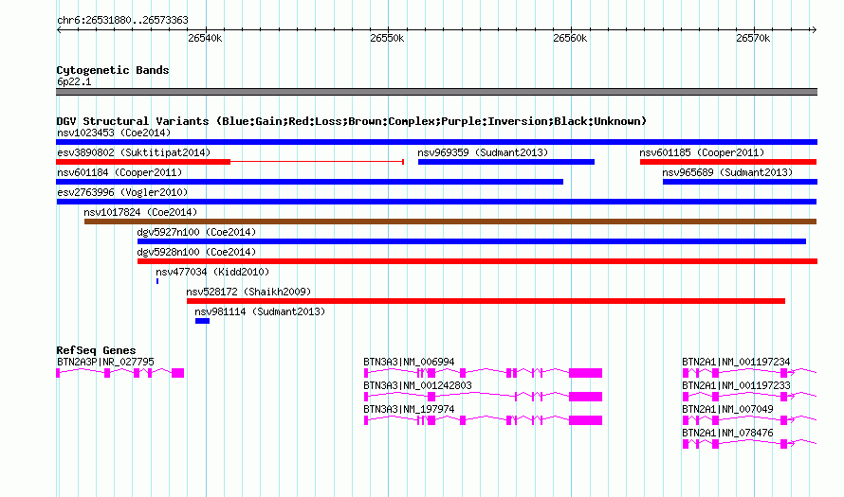Open the BTN3A3|NM_197974 transcript label
Screen dimensions: 844x497
click(x=409, y=409)
